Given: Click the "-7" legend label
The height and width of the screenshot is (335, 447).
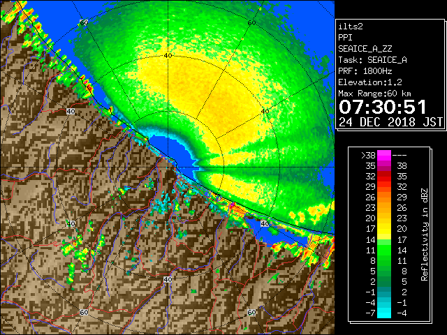Looking at the screenshot, I should pos(370,313).
